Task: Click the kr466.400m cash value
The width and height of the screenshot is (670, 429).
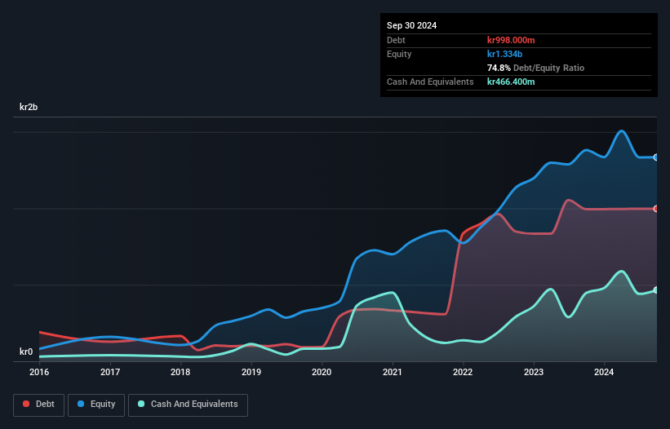Action: pos(511,82)
